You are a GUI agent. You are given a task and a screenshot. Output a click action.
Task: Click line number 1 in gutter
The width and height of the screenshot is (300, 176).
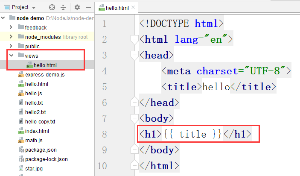(105, 24)
